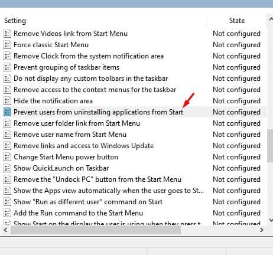Select the icon beside Show QuickLaunch on Taskbar

tap(7, 168)
